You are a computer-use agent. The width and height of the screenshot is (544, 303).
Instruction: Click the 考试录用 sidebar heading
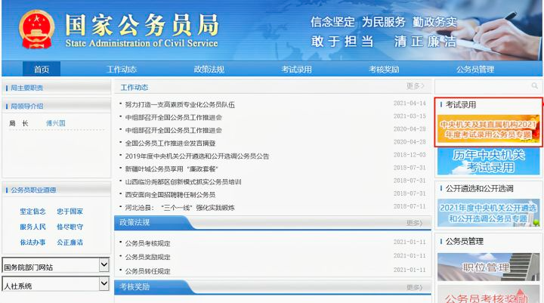pos(461,104)
